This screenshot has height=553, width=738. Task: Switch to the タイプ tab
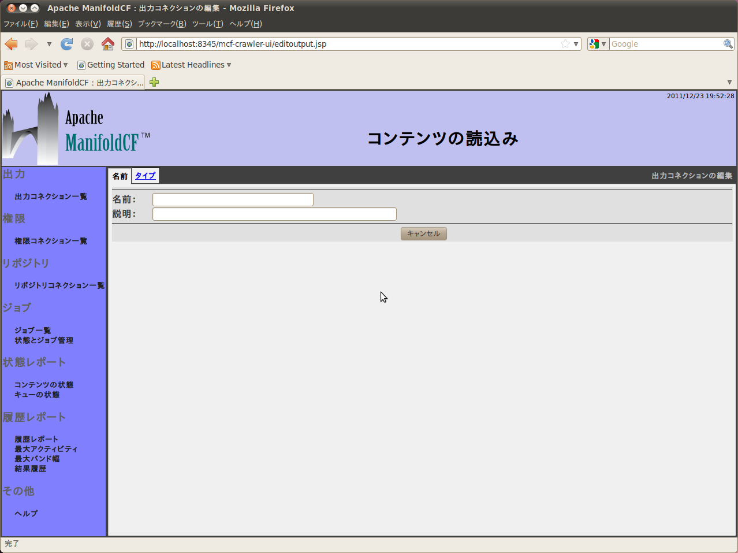[146, 176]
